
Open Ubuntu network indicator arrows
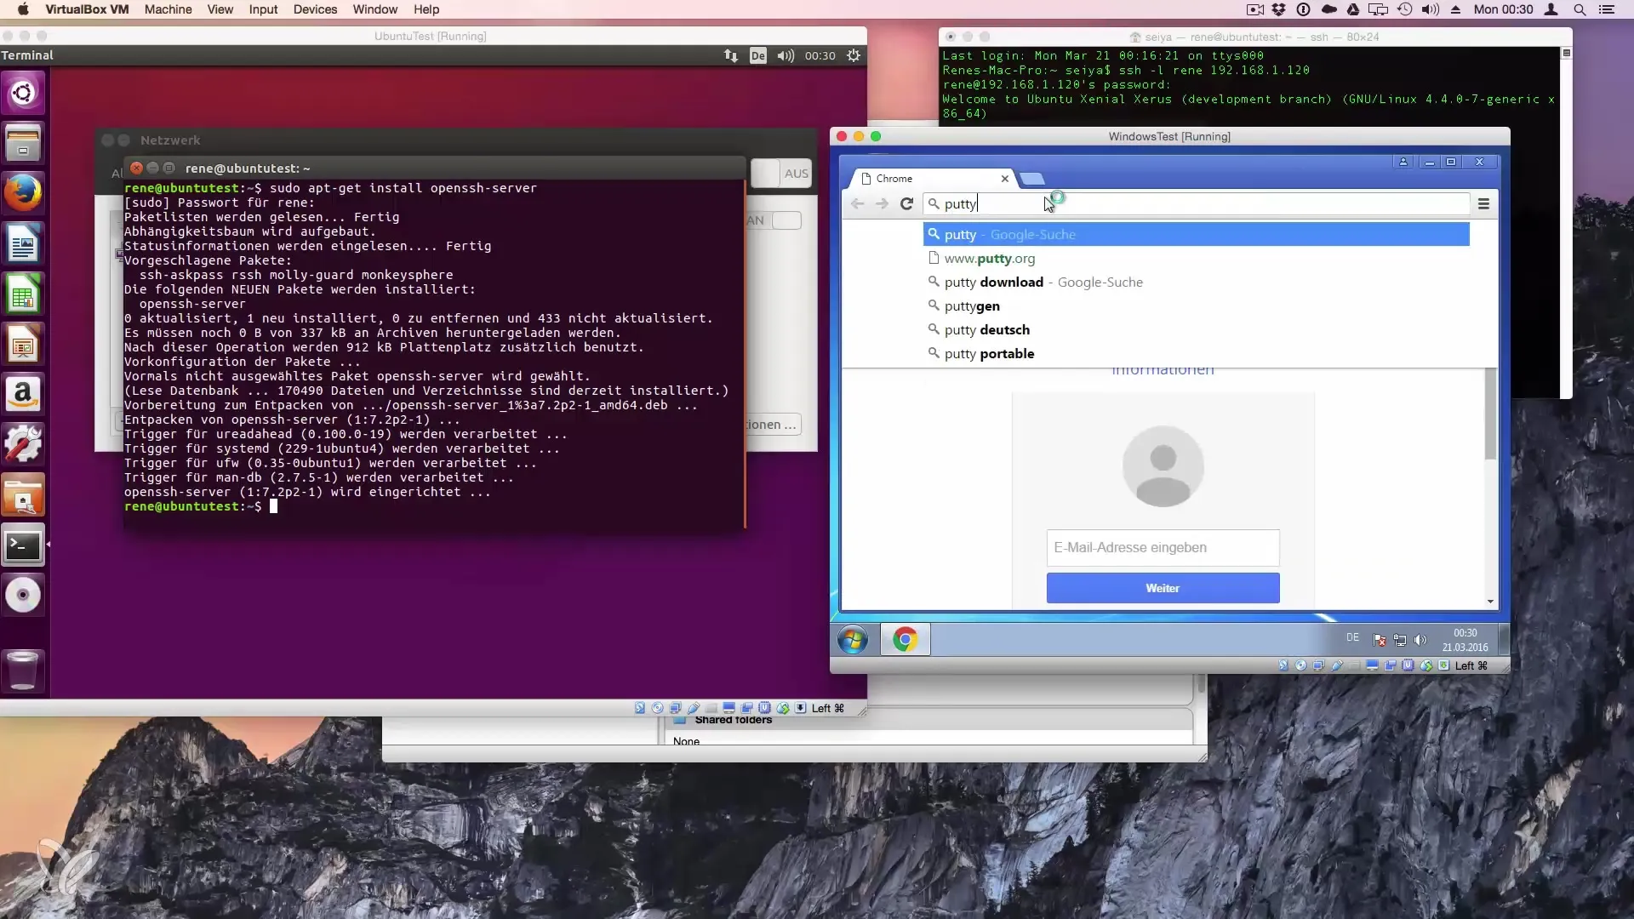pos(731,55)
